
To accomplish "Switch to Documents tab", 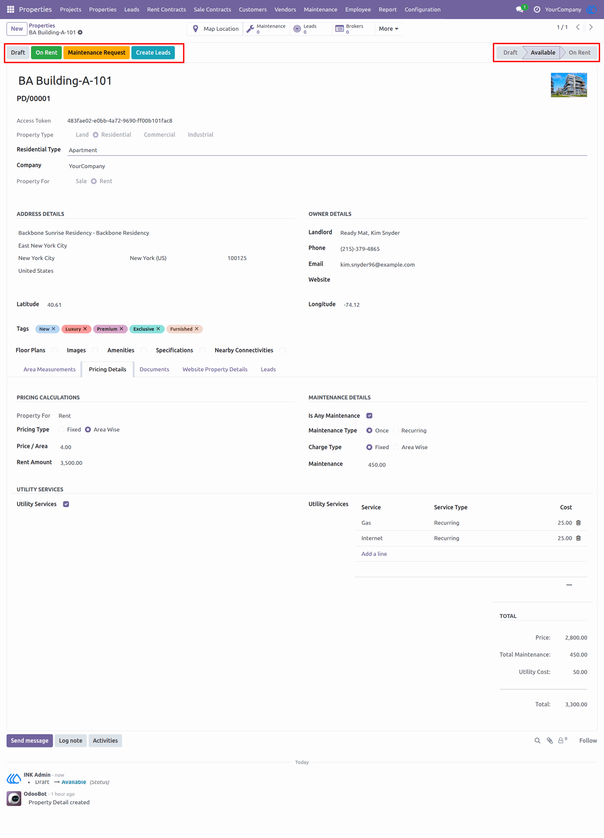I will point(154,369).
